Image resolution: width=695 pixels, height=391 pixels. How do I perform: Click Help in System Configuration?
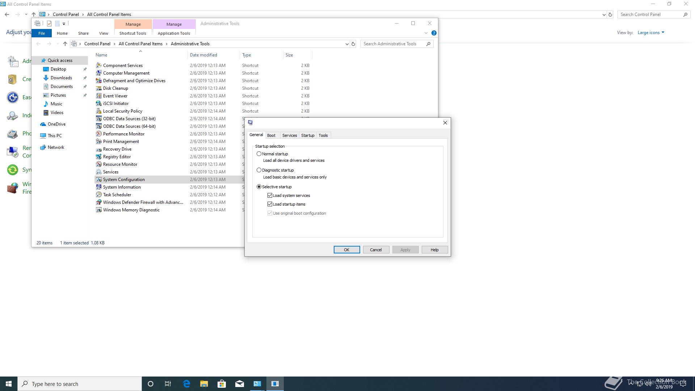click(435, 250)
